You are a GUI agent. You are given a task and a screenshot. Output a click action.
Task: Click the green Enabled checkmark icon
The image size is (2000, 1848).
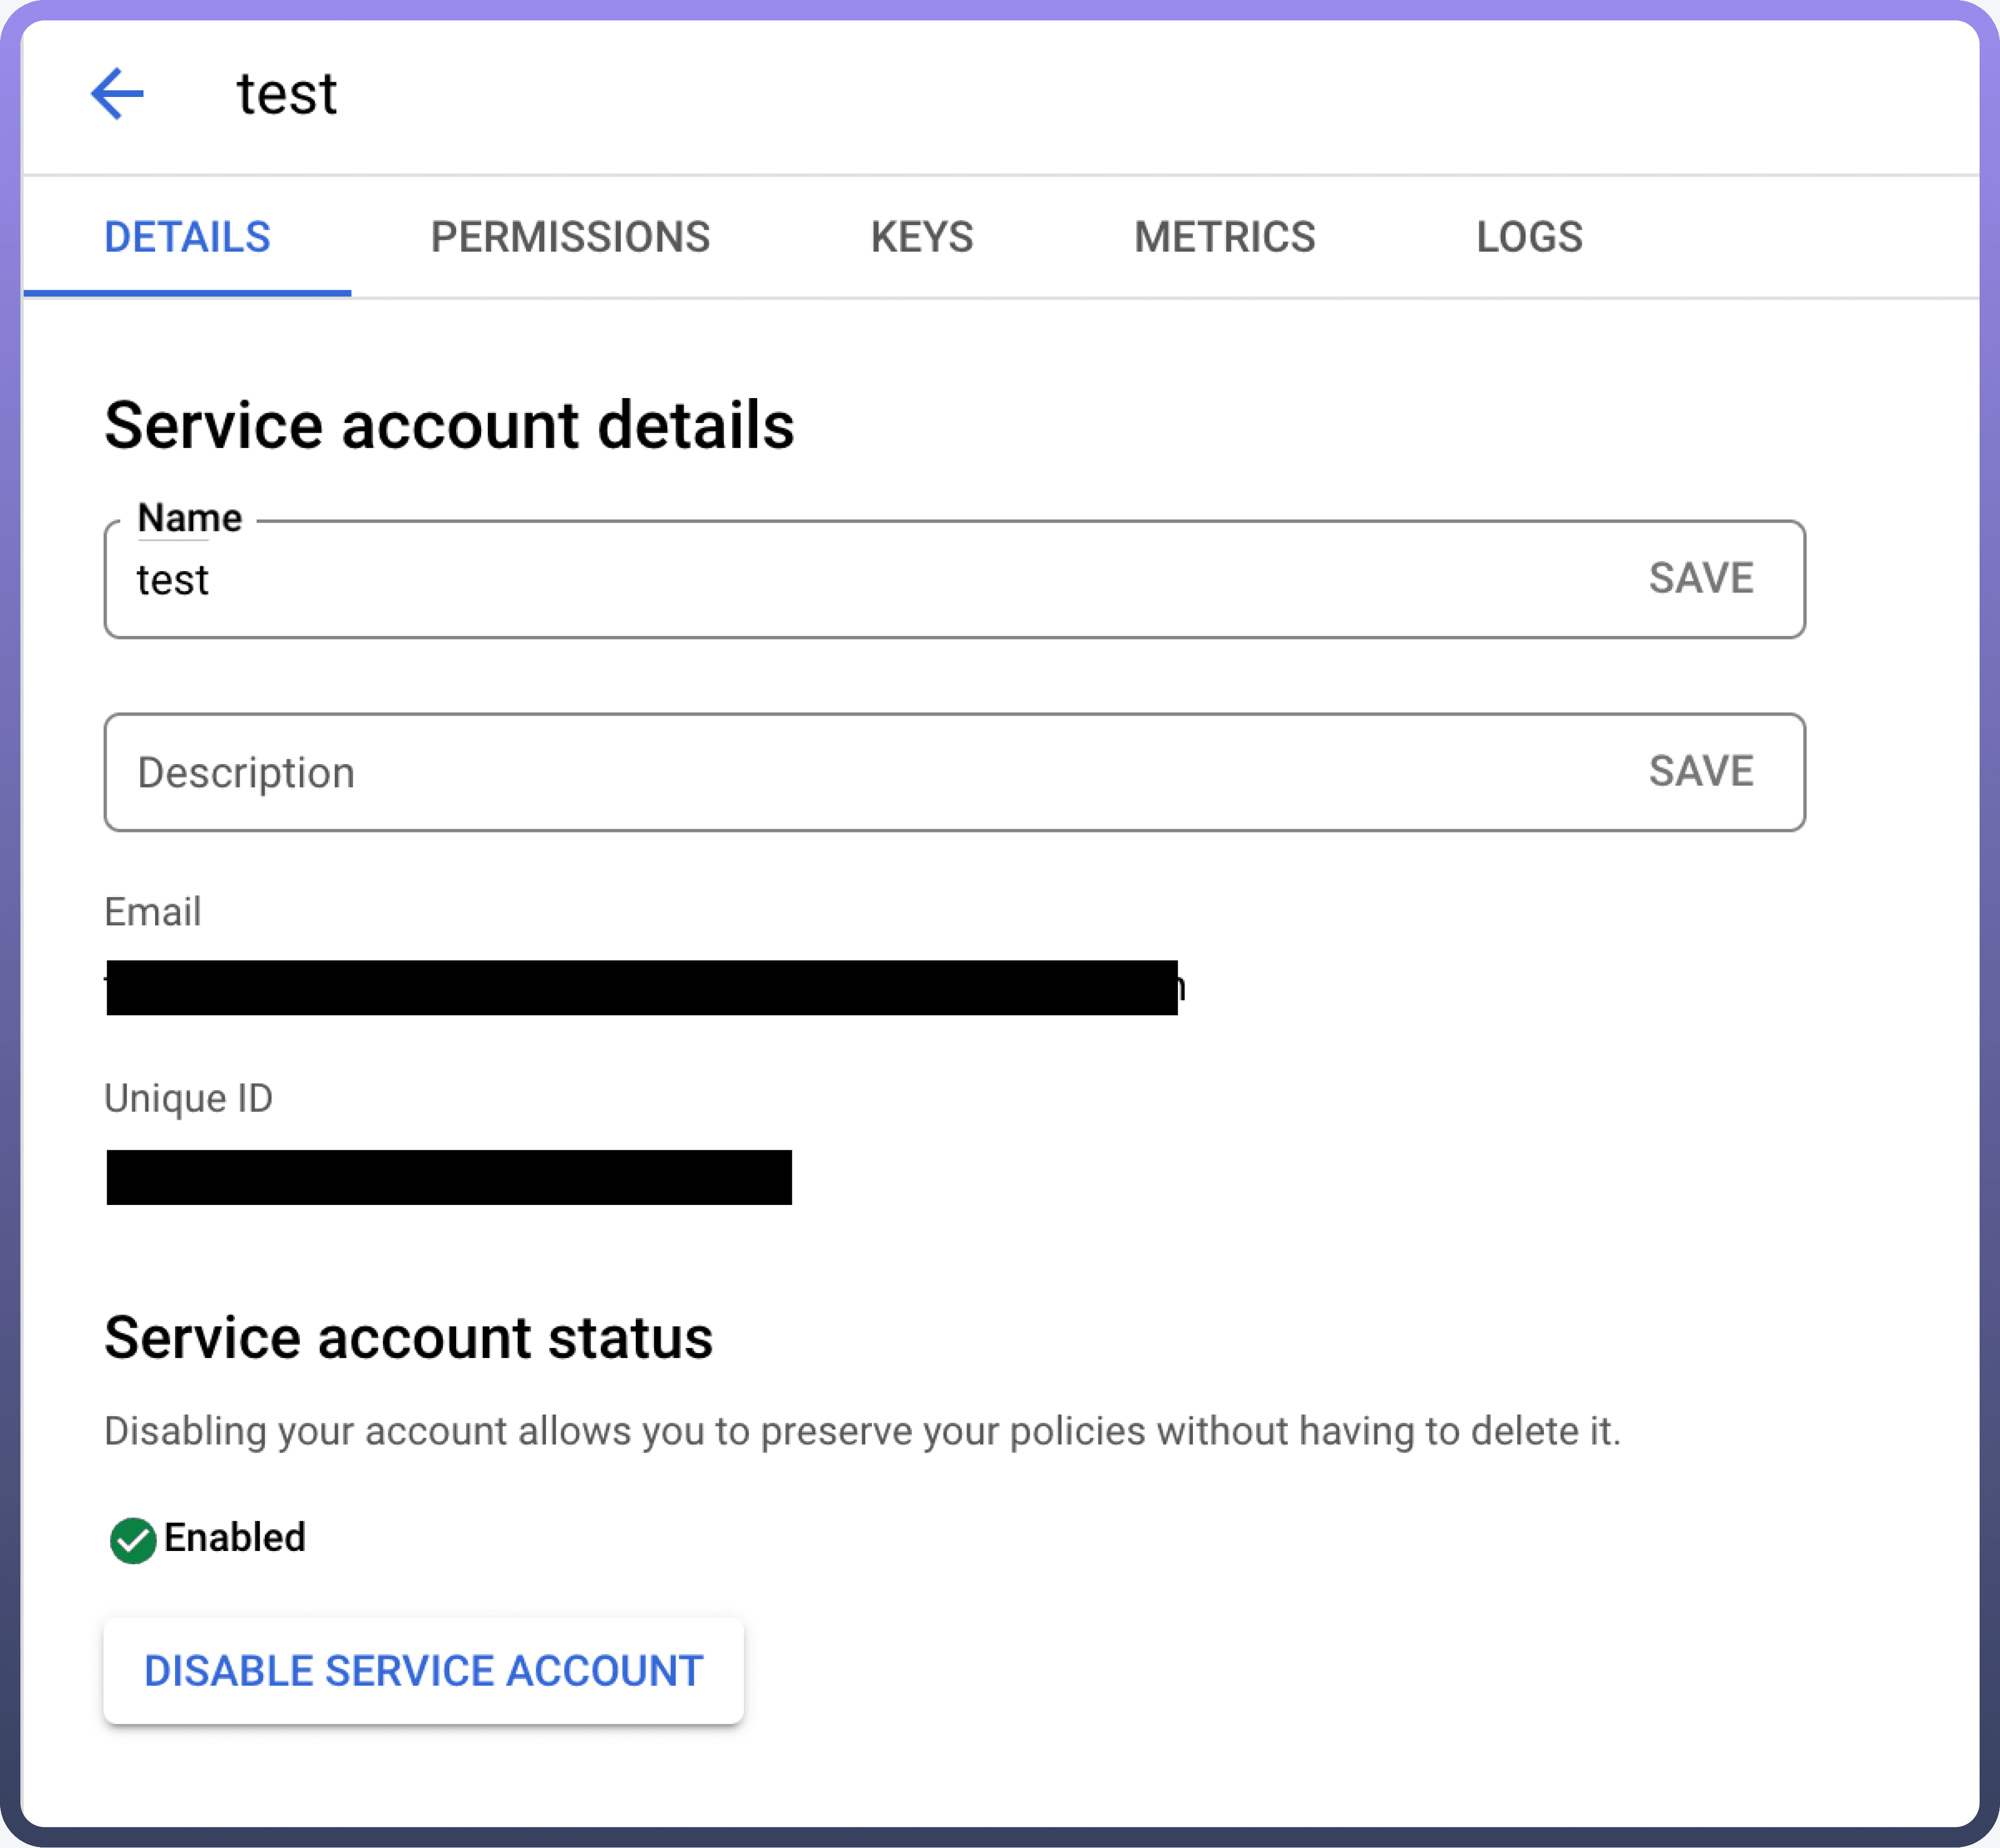132,1540
